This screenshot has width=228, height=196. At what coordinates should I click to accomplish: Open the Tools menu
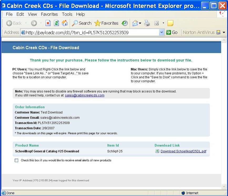pyautogui.click(x=67, y=14)
